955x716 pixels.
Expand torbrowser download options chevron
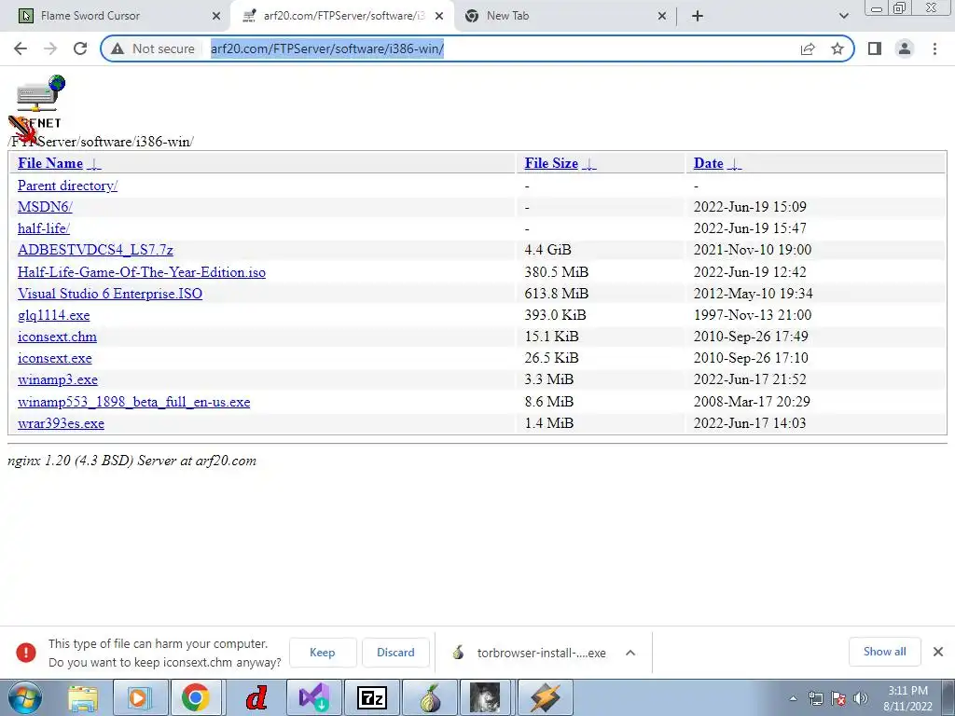click(630, 653)
